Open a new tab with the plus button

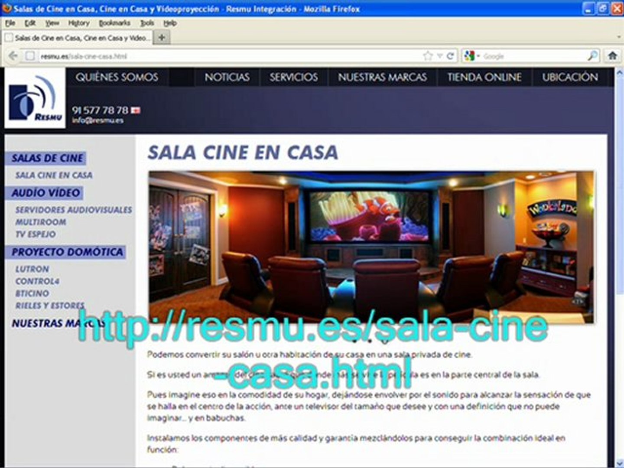point(162,38)
